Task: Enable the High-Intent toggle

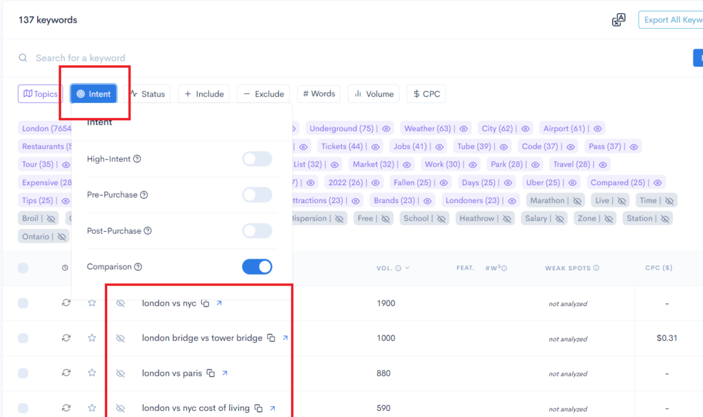Action: point(257,158)
